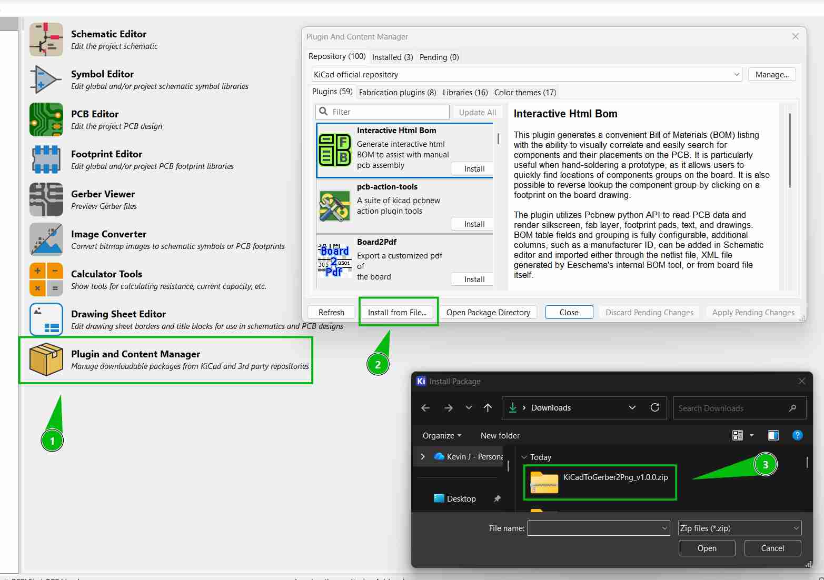Cancel the Install Package dialog
824x580 pixels.
[772, 548]
